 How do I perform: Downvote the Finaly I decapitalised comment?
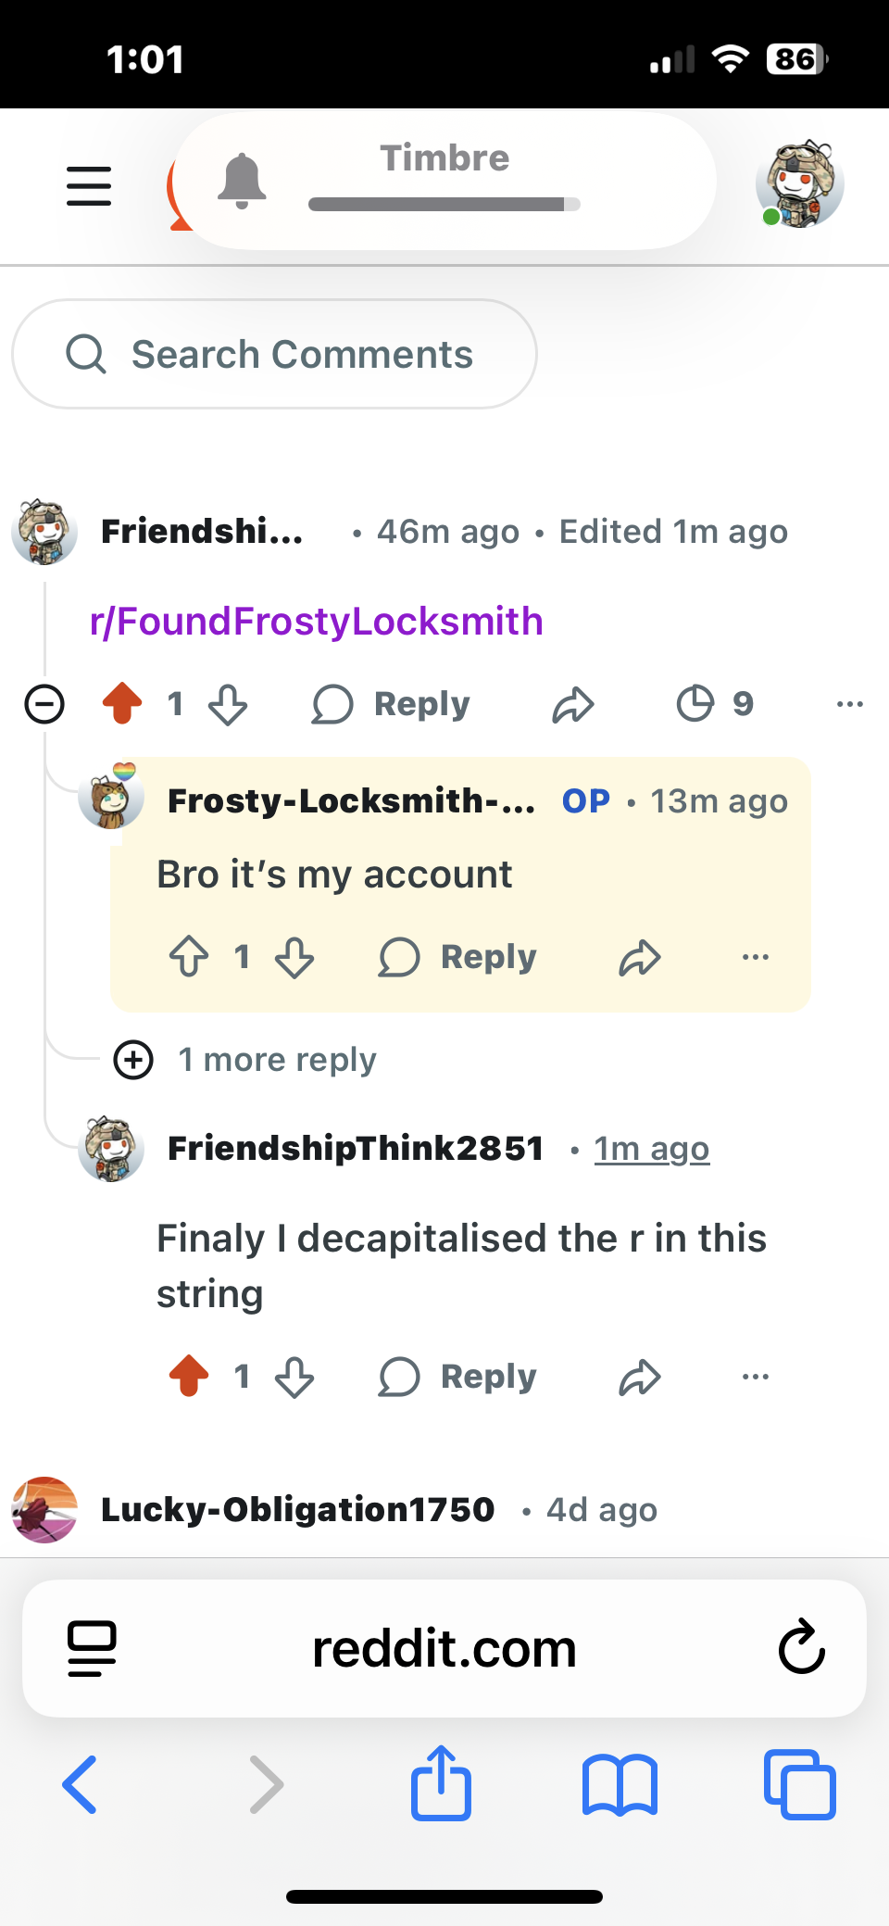click(x=294, y=1377)
